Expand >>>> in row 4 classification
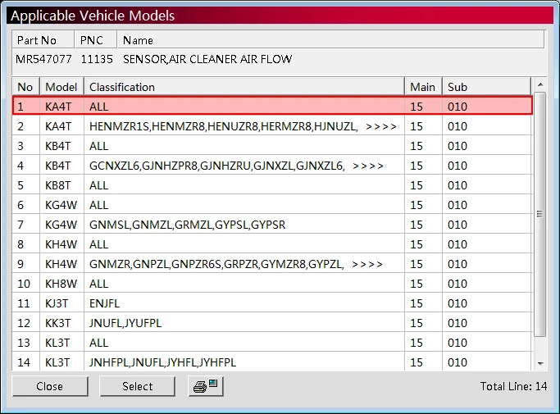This screenshot has width=560, height=414. 368,166
